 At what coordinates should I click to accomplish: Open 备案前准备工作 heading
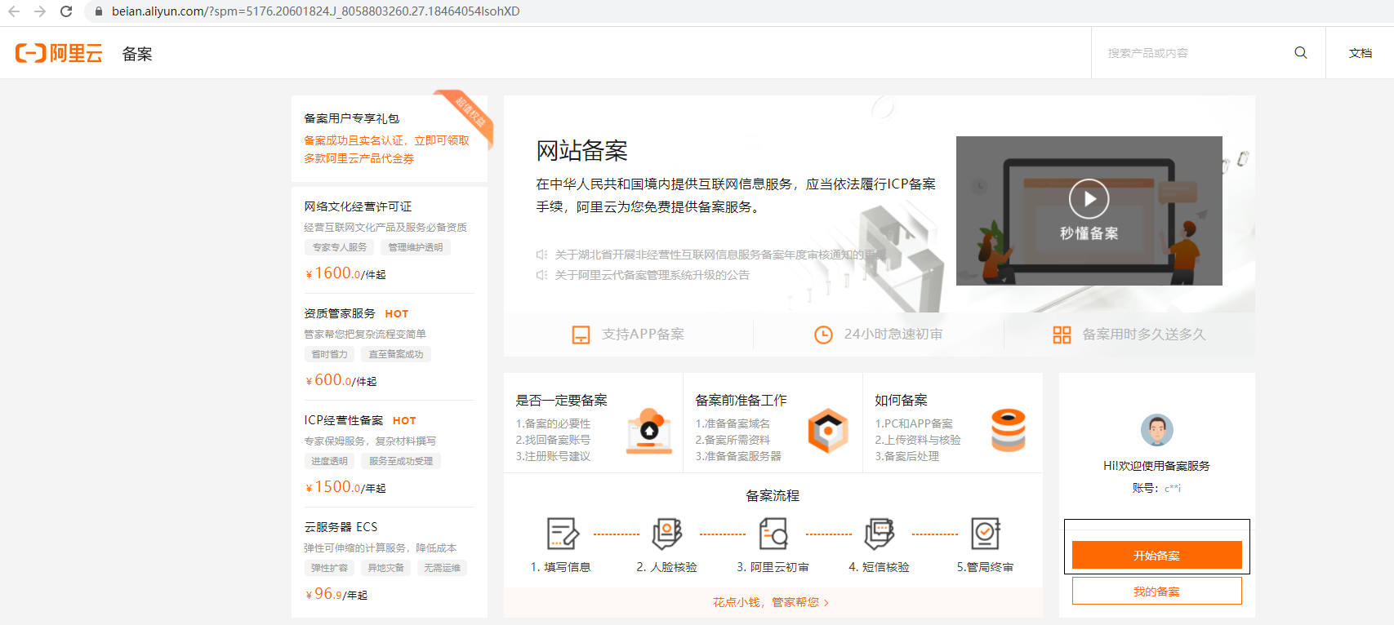pos(741,400)
